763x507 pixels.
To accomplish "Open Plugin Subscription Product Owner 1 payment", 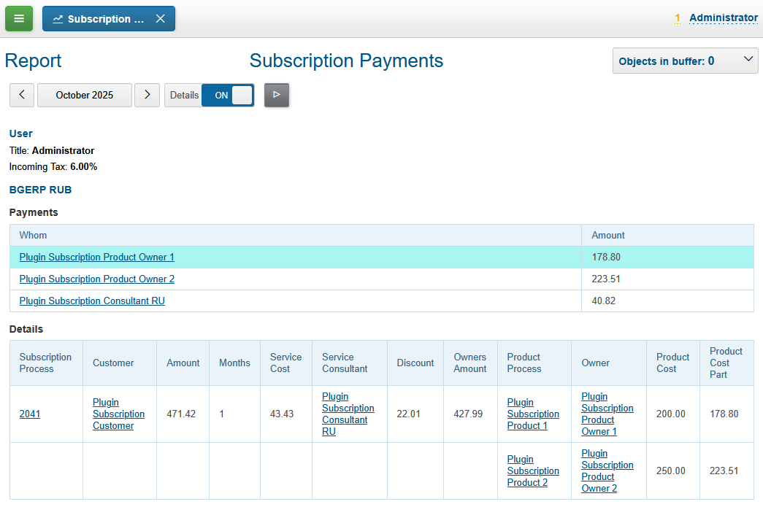I will [96, 257].
